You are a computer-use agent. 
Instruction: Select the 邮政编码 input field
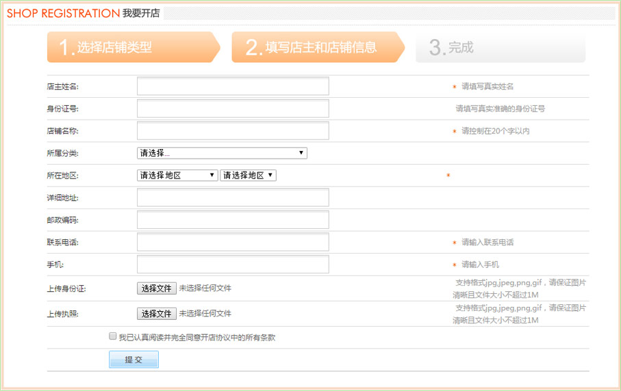click(x=233, y=220)
